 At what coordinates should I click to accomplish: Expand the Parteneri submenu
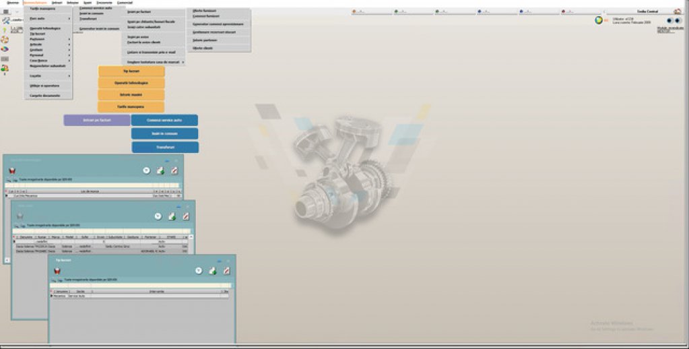[x=48, y=39]
